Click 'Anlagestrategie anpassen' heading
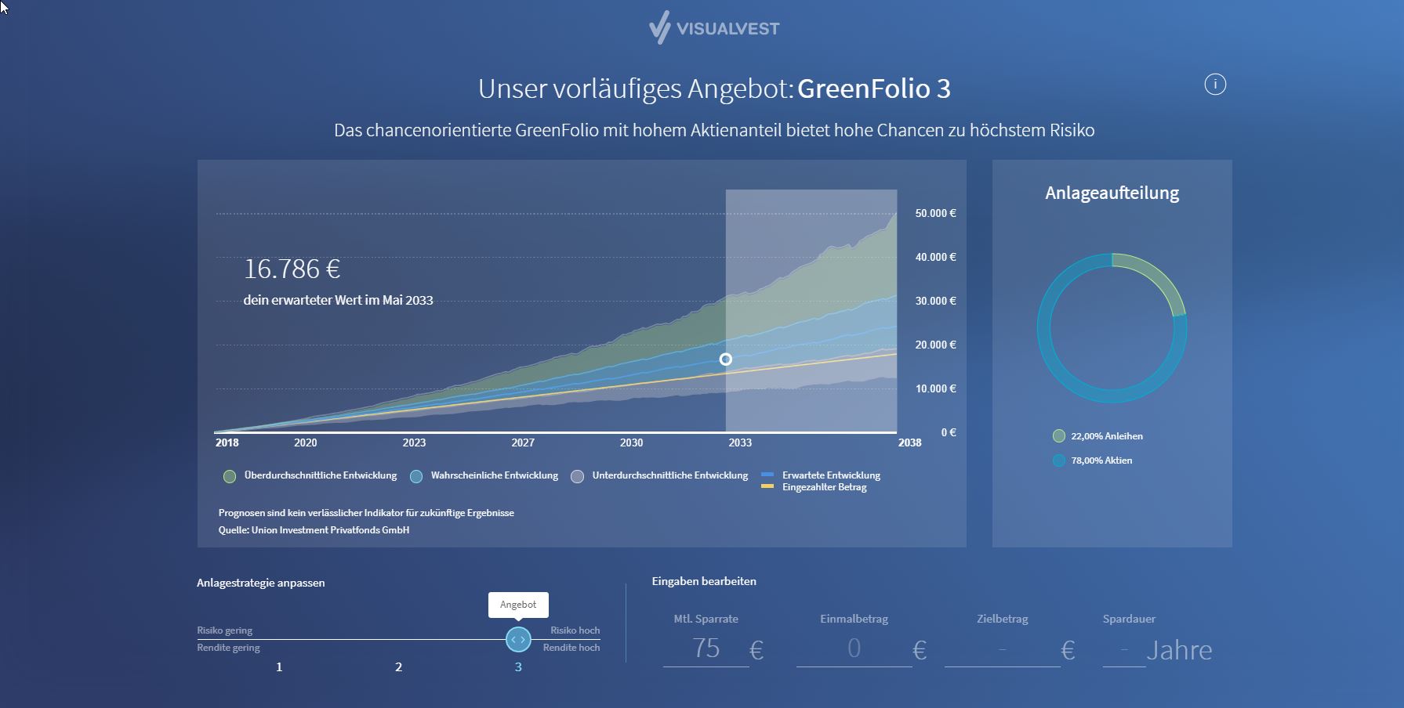This screenshot has width=1404, height=708. [260, 583]
